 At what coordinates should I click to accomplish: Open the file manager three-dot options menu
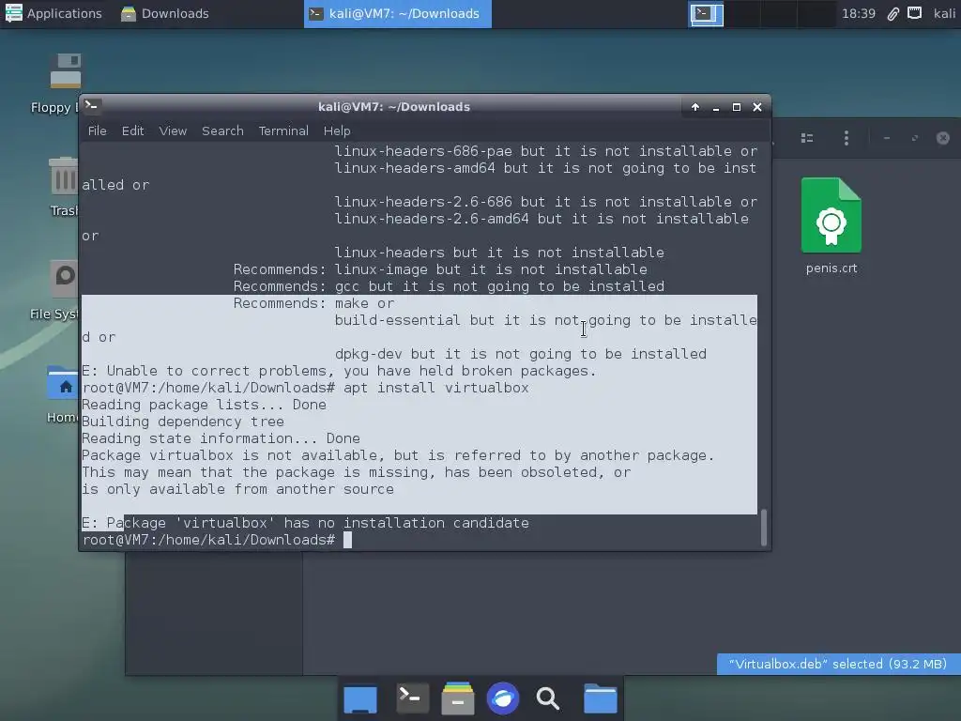[847, 138]
